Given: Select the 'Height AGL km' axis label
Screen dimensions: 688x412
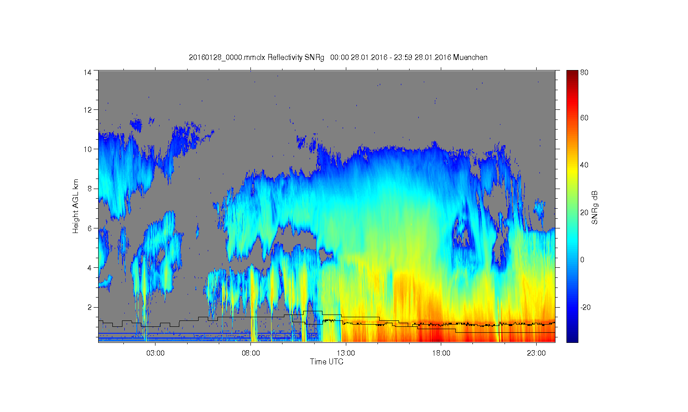Looking at the screenshot, I should click(x=76, y=206).
